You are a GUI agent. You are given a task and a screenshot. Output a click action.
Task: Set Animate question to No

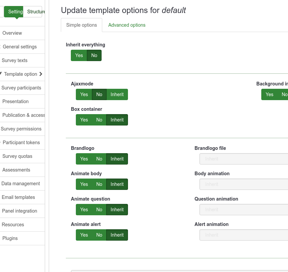click(x=99, y=210)
